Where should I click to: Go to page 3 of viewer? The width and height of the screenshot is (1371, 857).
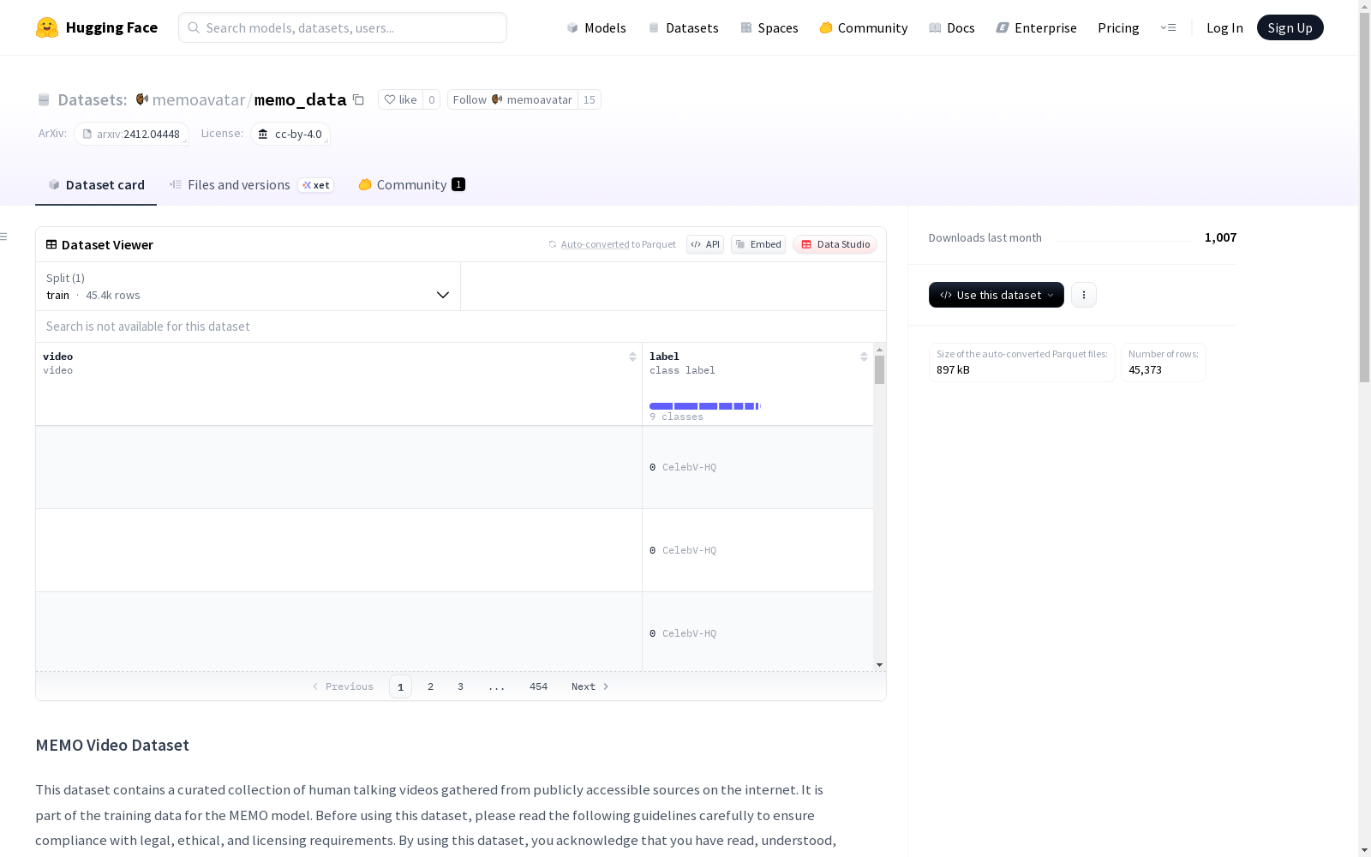(x=460, y=686)
